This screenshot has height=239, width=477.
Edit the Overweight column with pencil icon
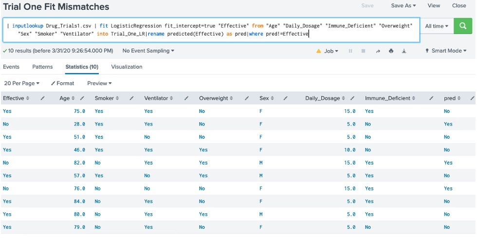pyautogui.click(x=247, y=98)
